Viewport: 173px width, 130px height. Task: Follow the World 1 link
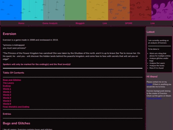coord(7,89)
